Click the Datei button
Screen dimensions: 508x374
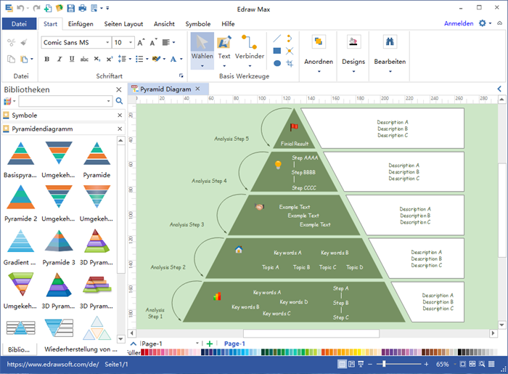click(20, 24)
